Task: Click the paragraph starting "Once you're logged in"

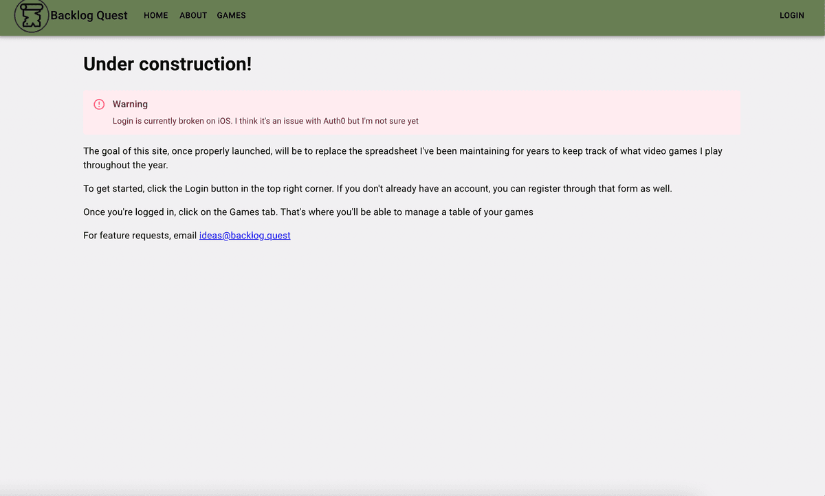Action: point(308,212)
